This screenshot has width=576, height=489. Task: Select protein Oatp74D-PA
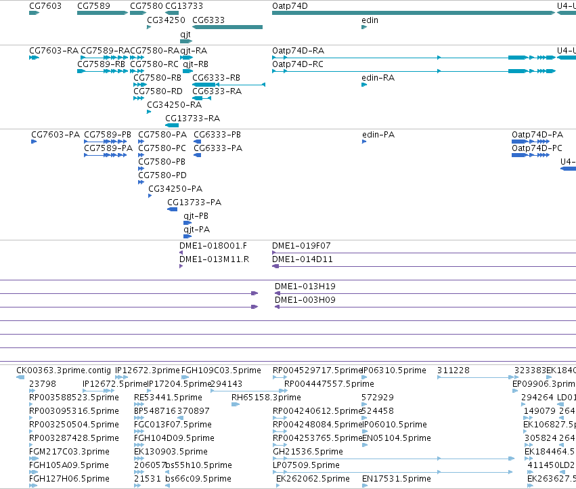537,135
